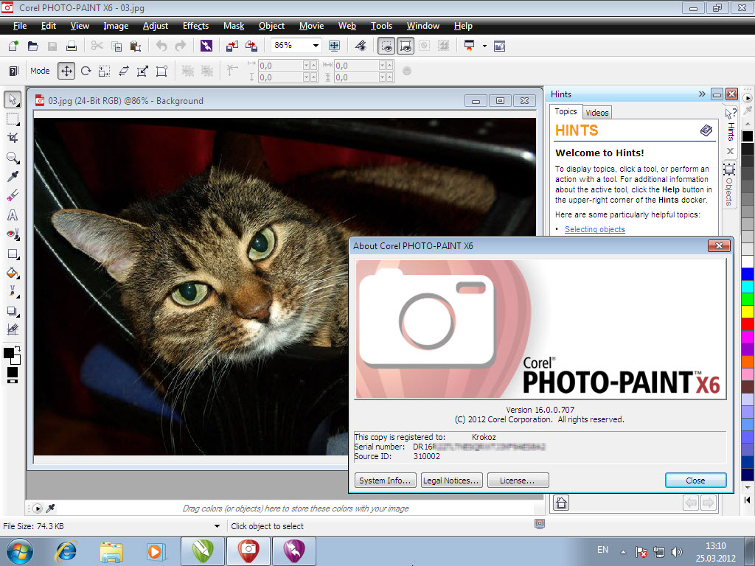Click the Rectangle mask tool

pos(13,119)
